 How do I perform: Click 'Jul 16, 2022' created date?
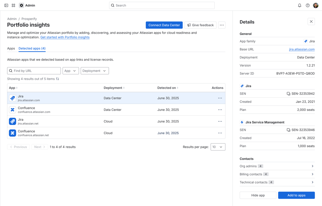(x=306, y=138)
